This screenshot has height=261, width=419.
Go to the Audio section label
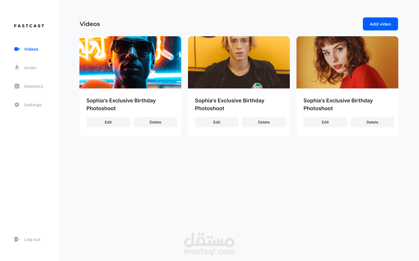30,68
